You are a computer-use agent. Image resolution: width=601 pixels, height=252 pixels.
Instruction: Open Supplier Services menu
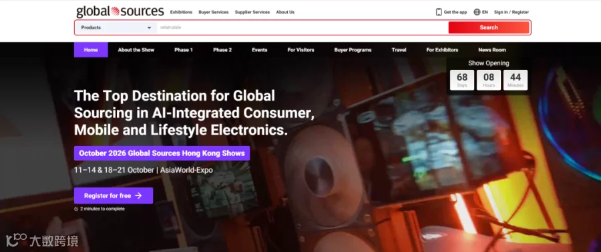(x=252, y=12)
